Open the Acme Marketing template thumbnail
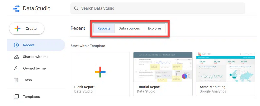Viewport: 260px width, 106px height. (225, 67)
